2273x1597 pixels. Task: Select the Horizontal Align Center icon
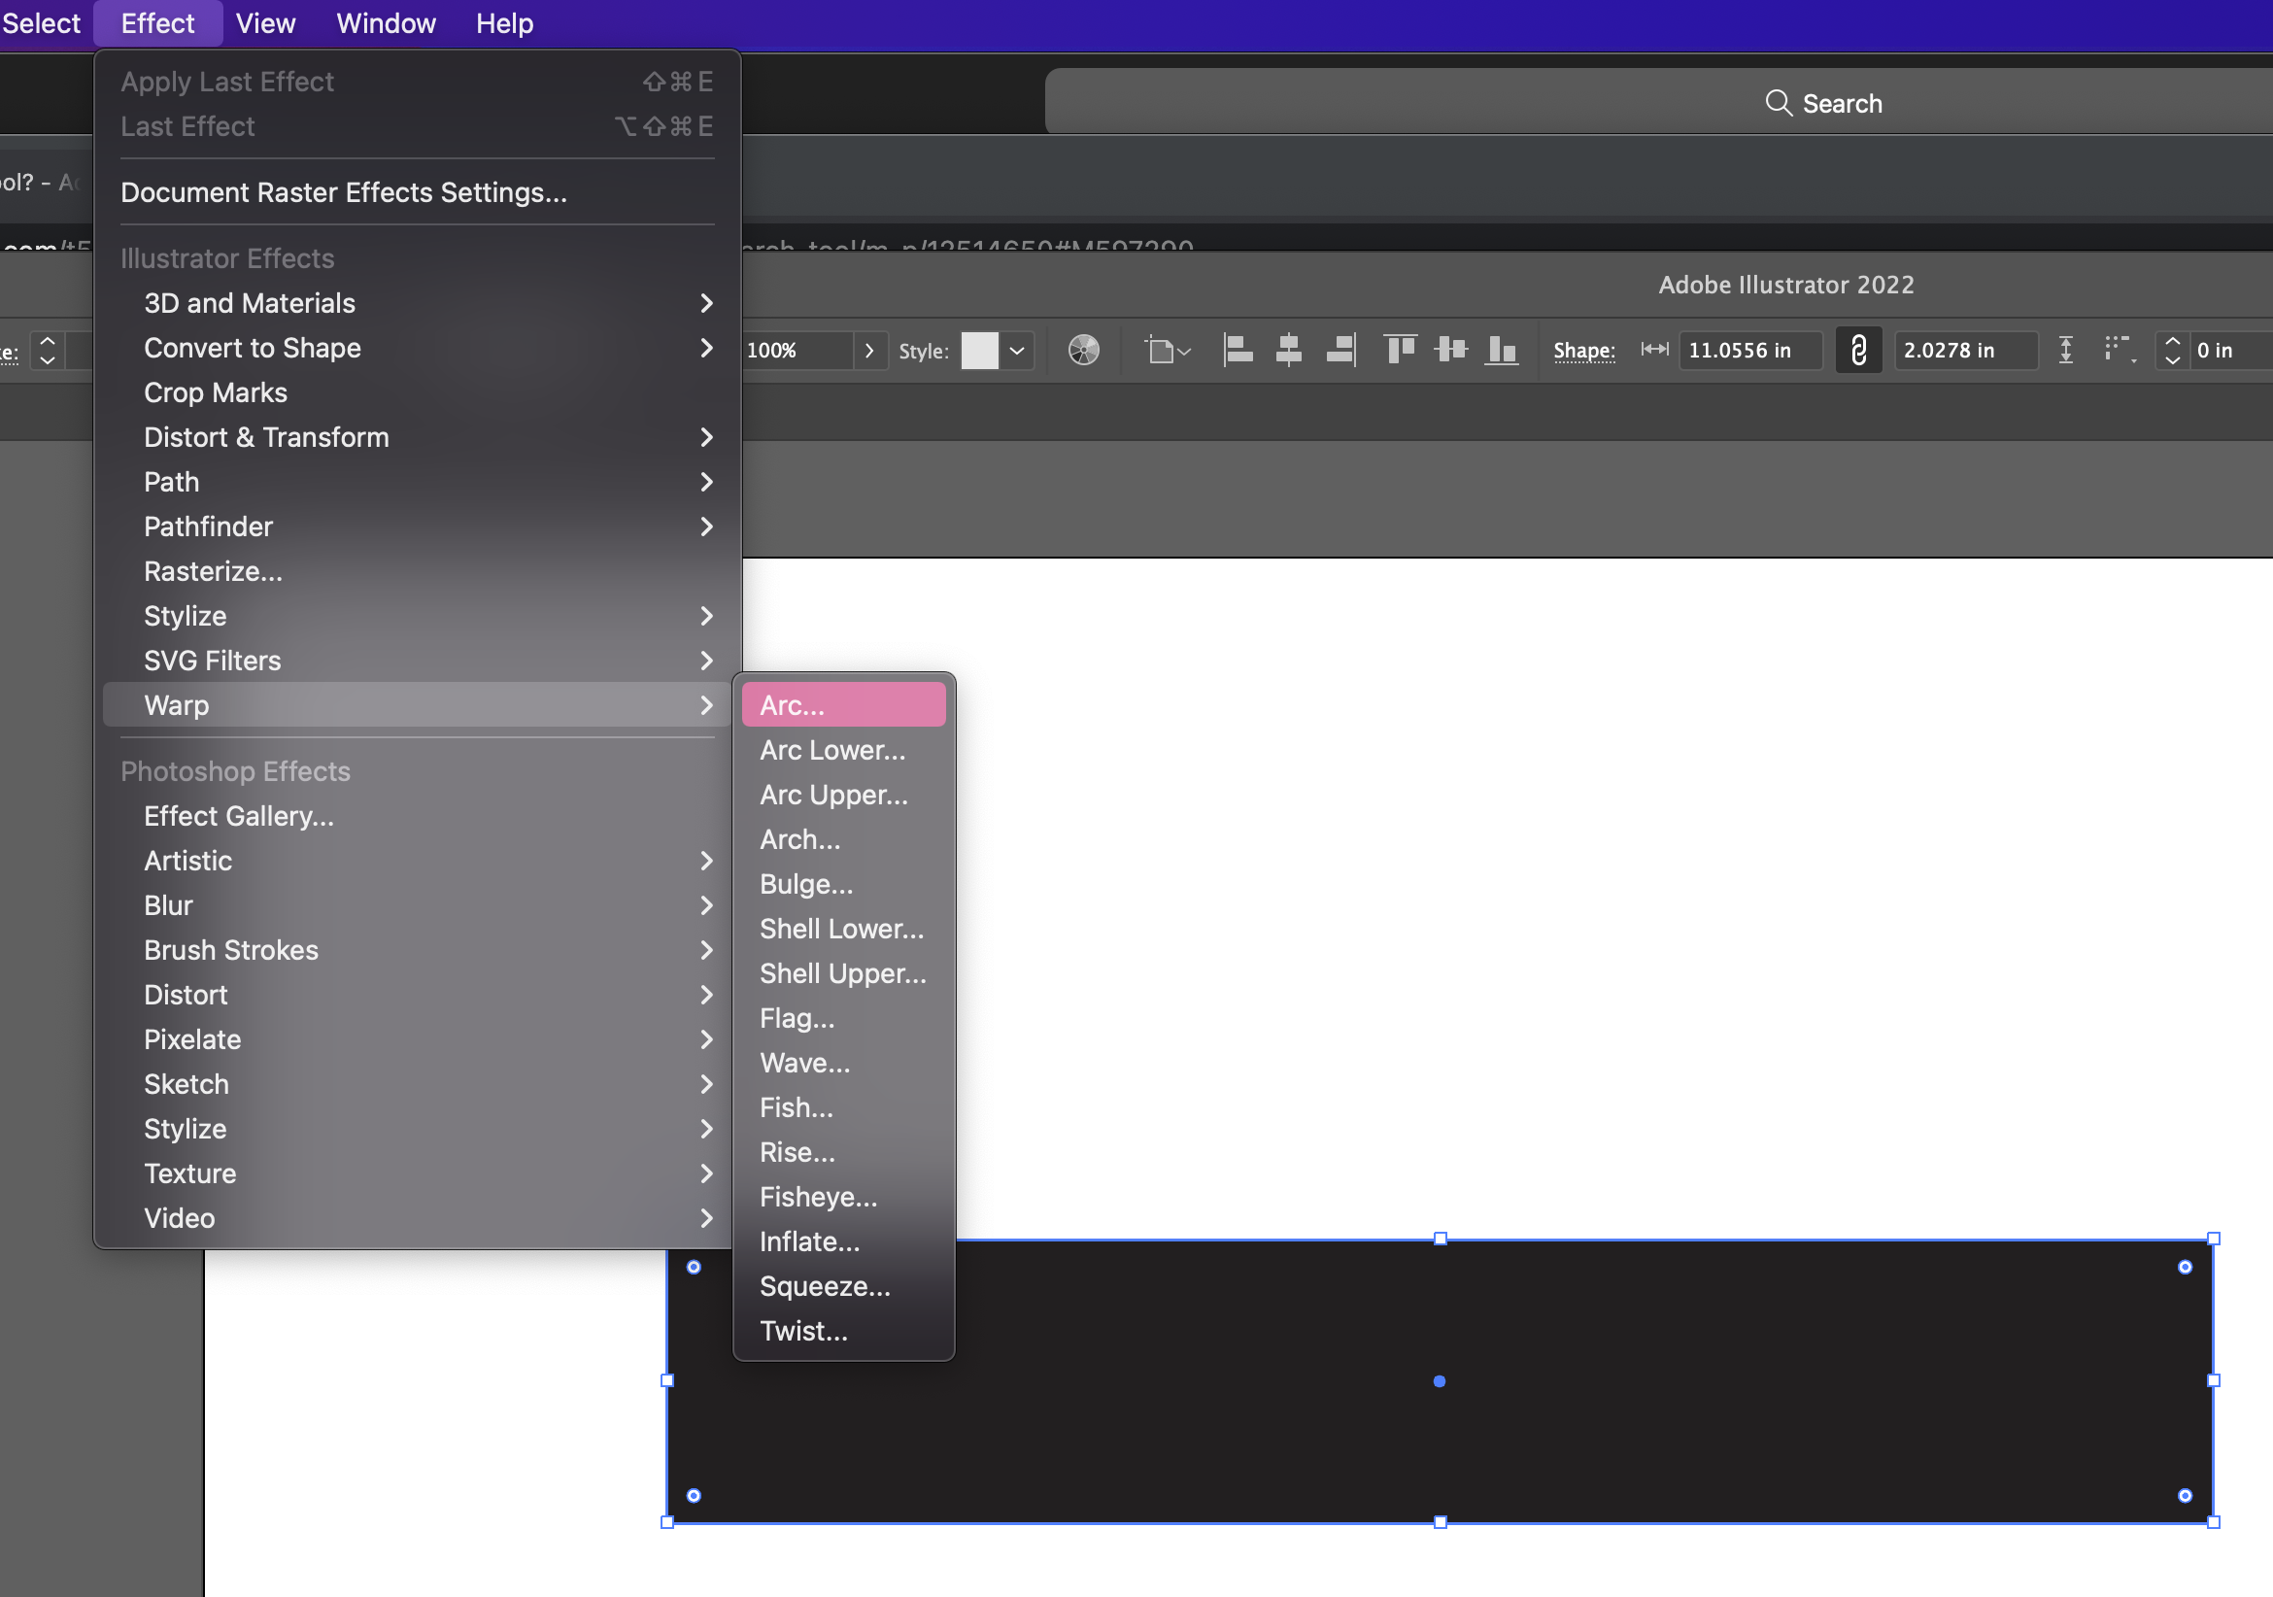click(x=1288, y=350)
